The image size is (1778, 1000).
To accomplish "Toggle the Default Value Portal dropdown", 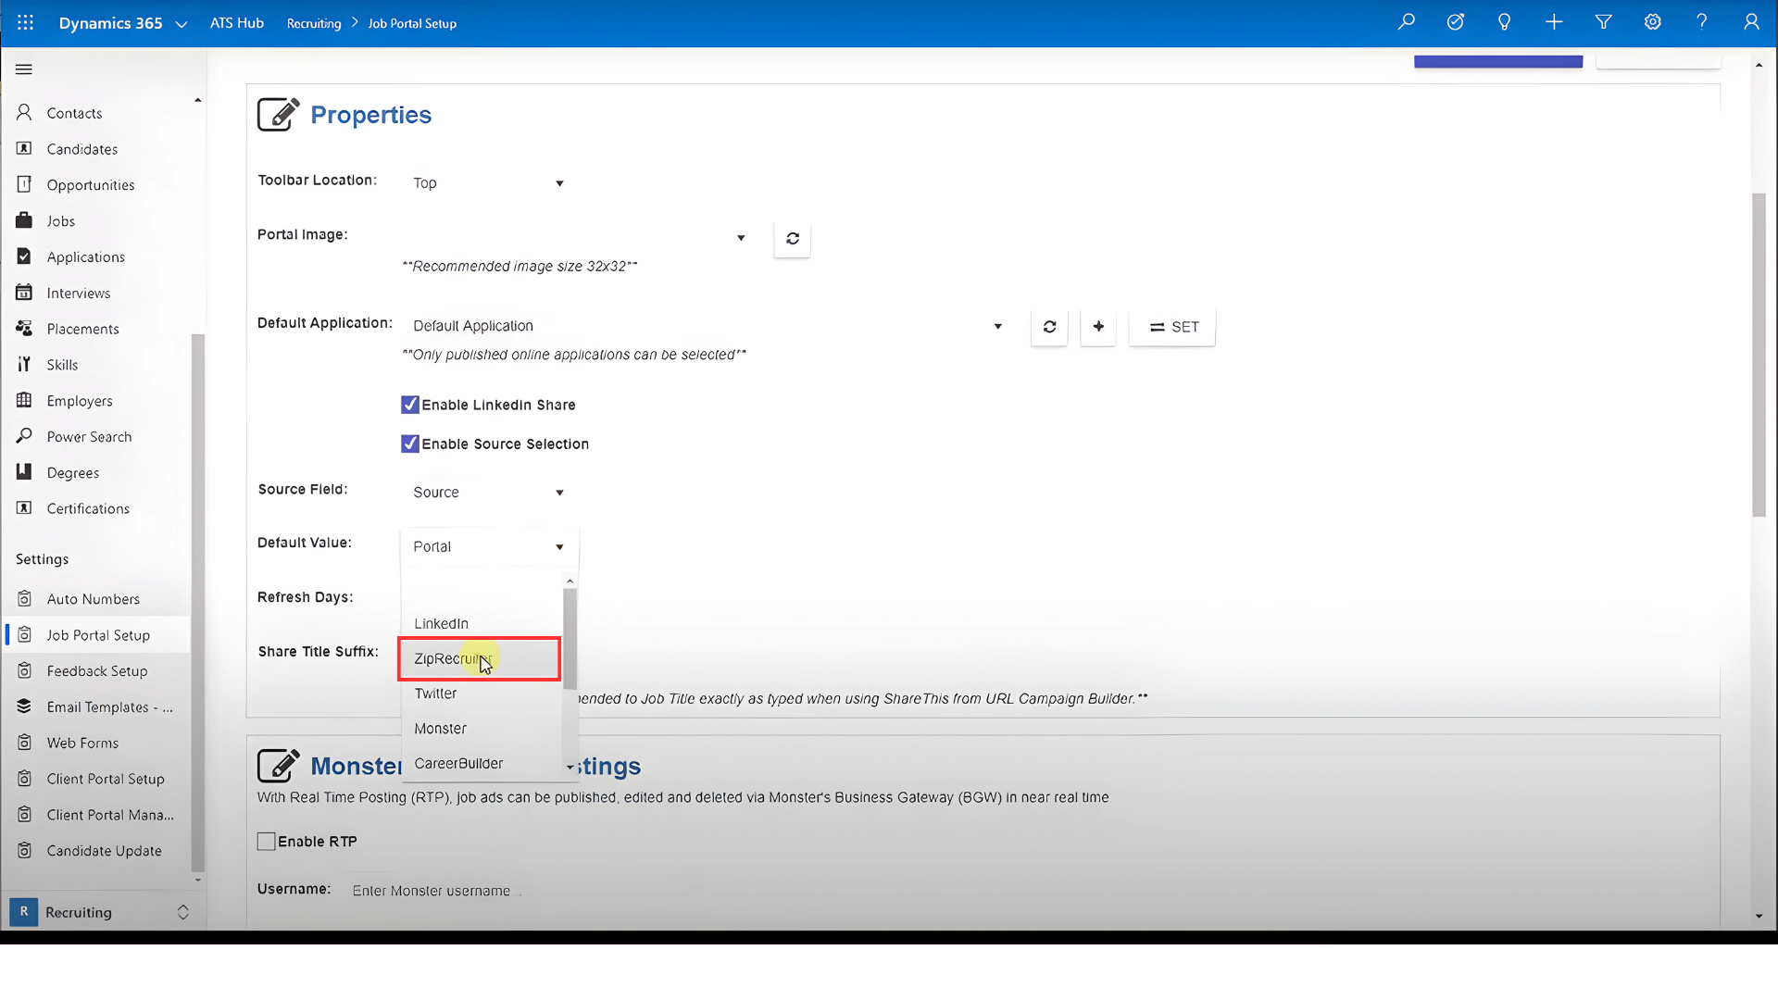I will (489, 546).
